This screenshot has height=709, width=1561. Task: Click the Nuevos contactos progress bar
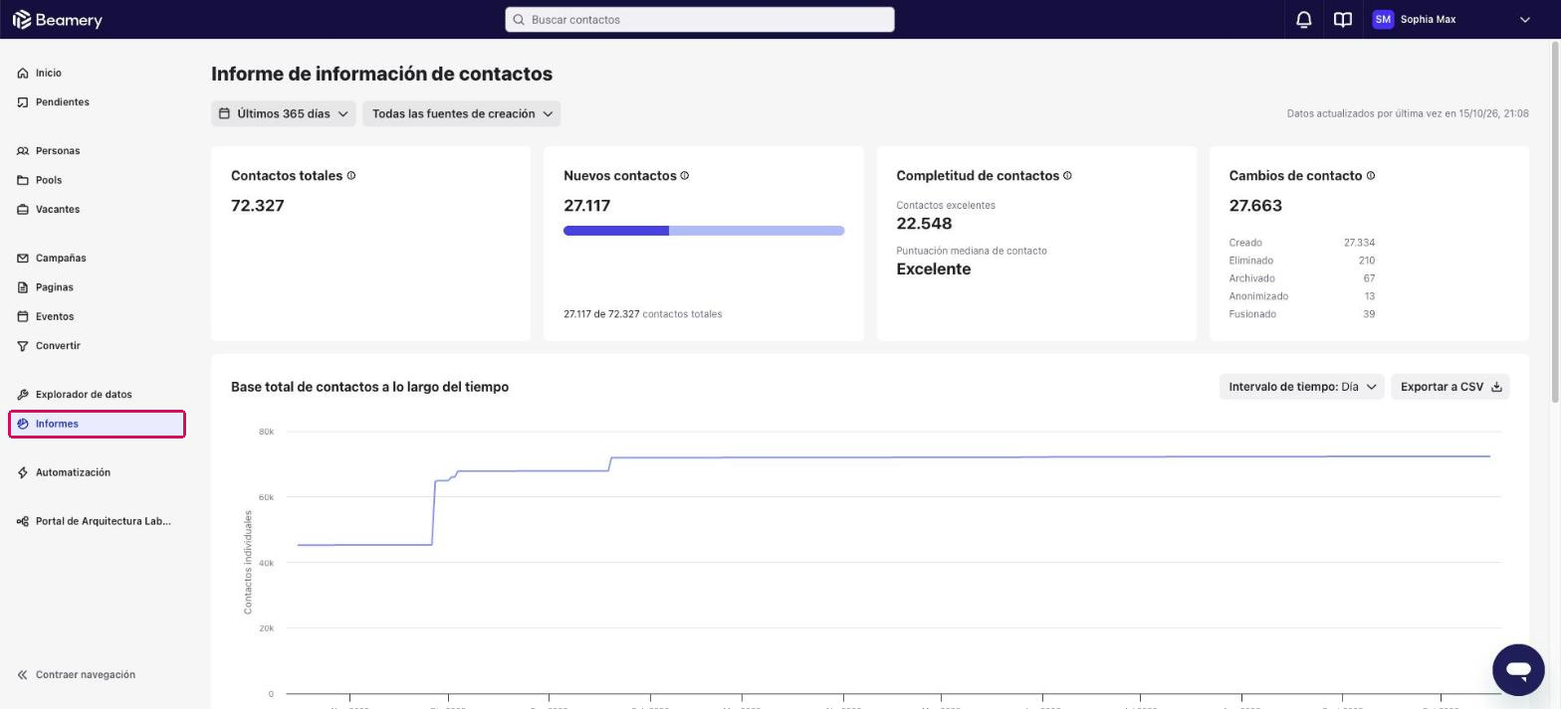[x=704, y=231]
